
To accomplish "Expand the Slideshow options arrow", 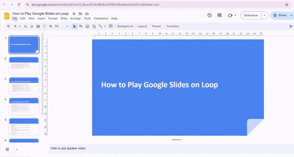I will 265,15.
